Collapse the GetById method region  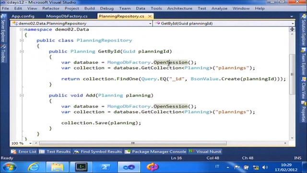tap(22, 51)
